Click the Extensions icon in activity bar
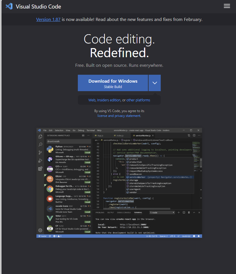The width and height of the screenshot is (236, 274). tap(40, 169)
